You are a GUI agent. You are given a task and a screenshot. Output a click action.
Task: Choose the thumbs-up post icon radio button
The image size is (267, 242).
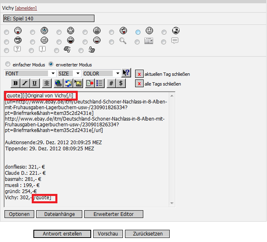[x=81, y=50]
